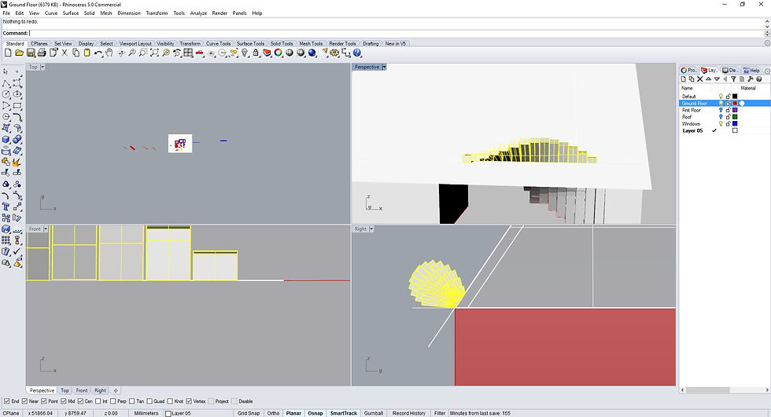The height and width of the screenshot is (417, 771).
Task: Delete the layer with the X icon
Action: (x=700, y=79)
